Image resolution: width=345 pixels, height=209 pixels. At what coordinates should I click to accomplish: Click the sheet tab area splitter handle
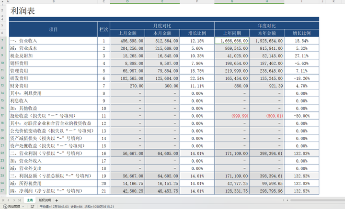click(283, 200)
